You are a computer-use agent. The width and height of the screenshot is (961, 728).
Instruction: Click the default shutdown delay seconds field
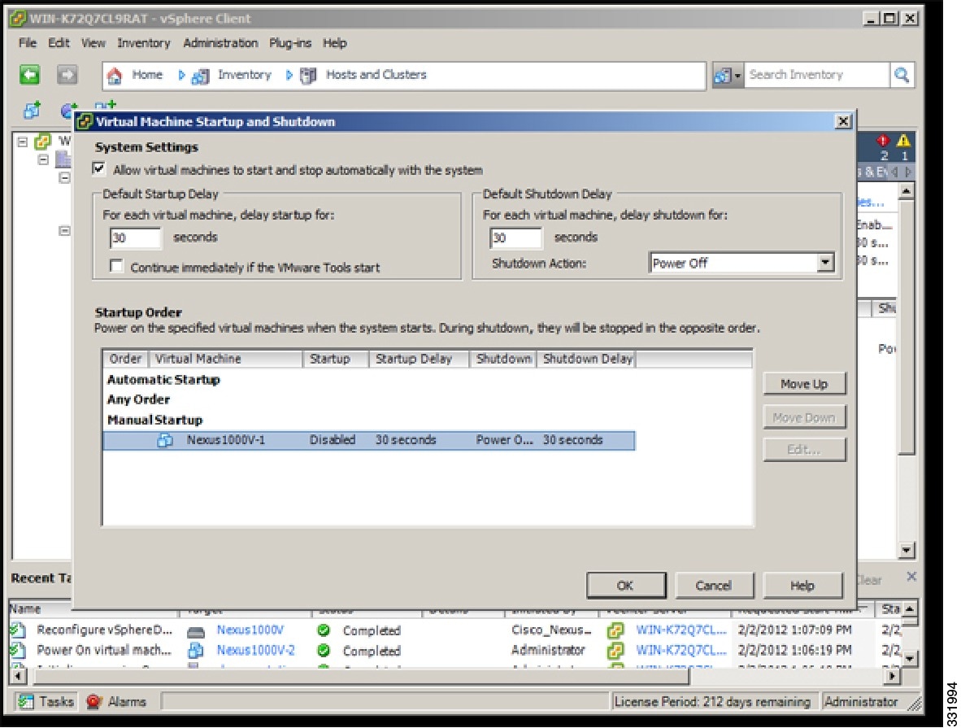(x=515, y=238)
